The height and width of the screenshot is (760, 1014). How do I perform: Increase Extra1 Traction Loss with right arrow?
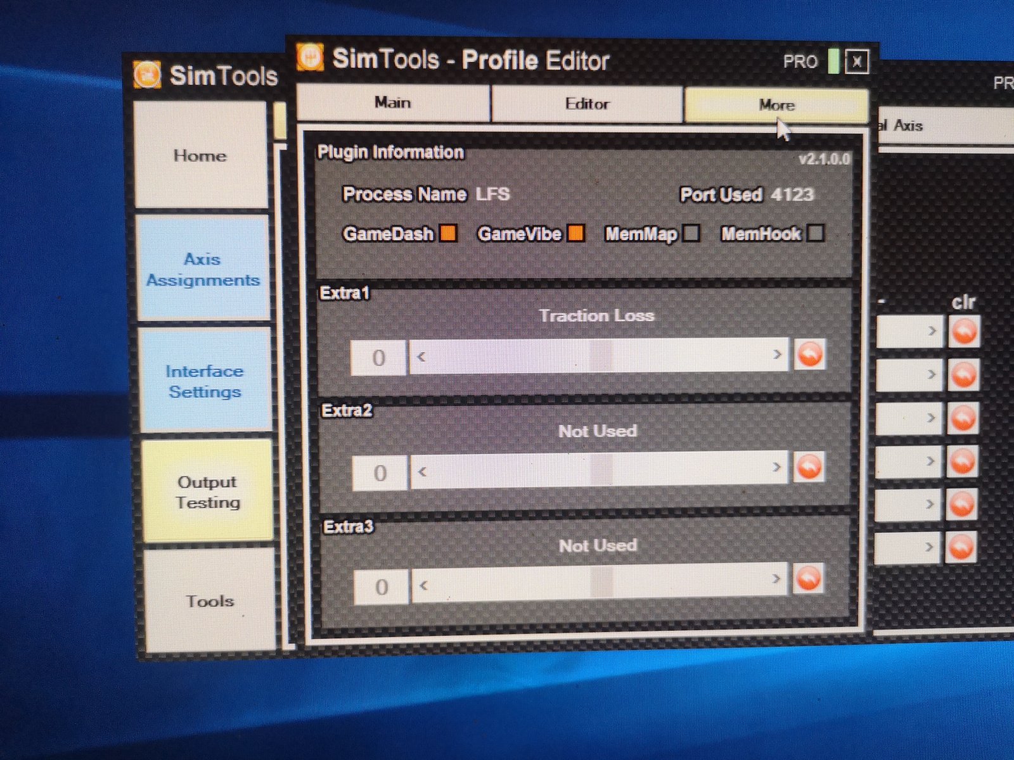point(777,355)
